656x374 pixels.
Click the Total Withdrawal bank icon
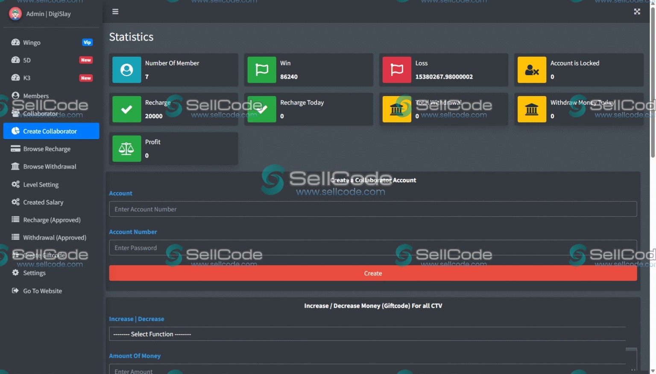[x=397, y=109]
